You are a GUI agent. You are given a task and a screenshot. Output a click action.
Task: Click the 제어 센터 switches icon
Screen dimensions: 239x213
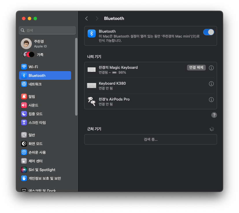tap(24, 161)
